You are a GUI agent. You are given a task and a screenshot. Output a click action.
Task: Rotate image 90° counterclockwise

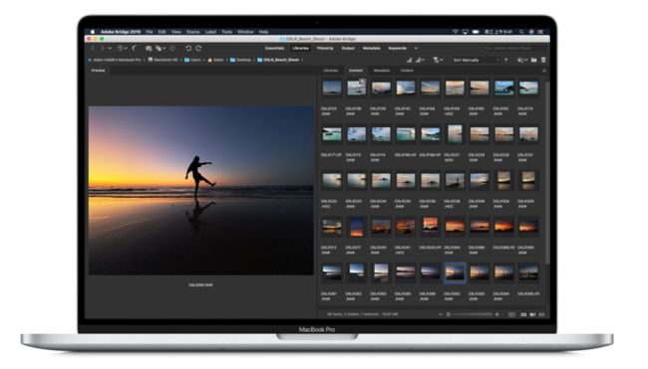[188, 48]
